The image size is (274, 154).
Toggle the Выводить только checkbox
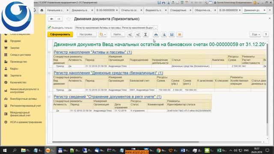[49, 27]
